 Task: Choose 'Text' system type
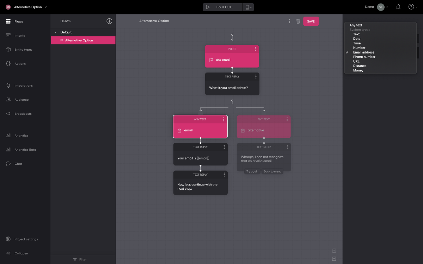click(x=380, y=34)
